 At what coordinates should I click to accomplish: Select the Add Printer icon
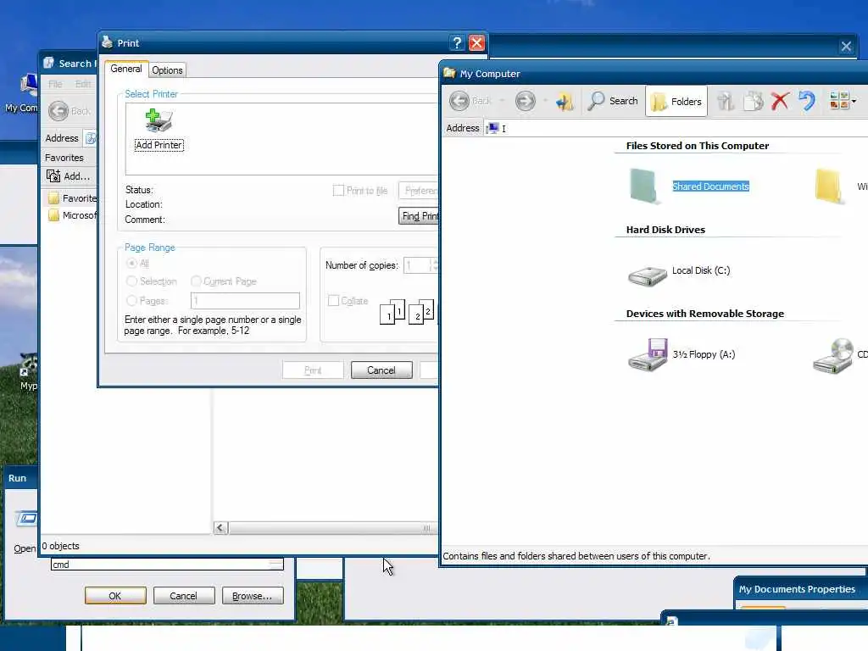[x=159, y=130]
